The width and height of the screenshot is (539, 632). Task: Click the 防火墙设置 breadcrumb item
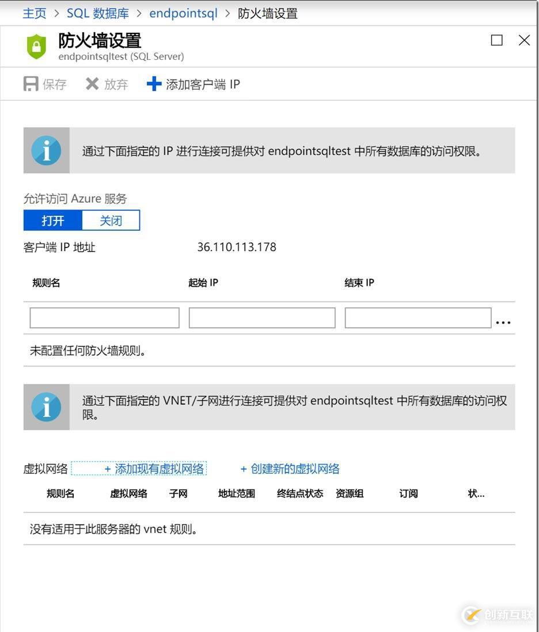[x=268, y=13]
